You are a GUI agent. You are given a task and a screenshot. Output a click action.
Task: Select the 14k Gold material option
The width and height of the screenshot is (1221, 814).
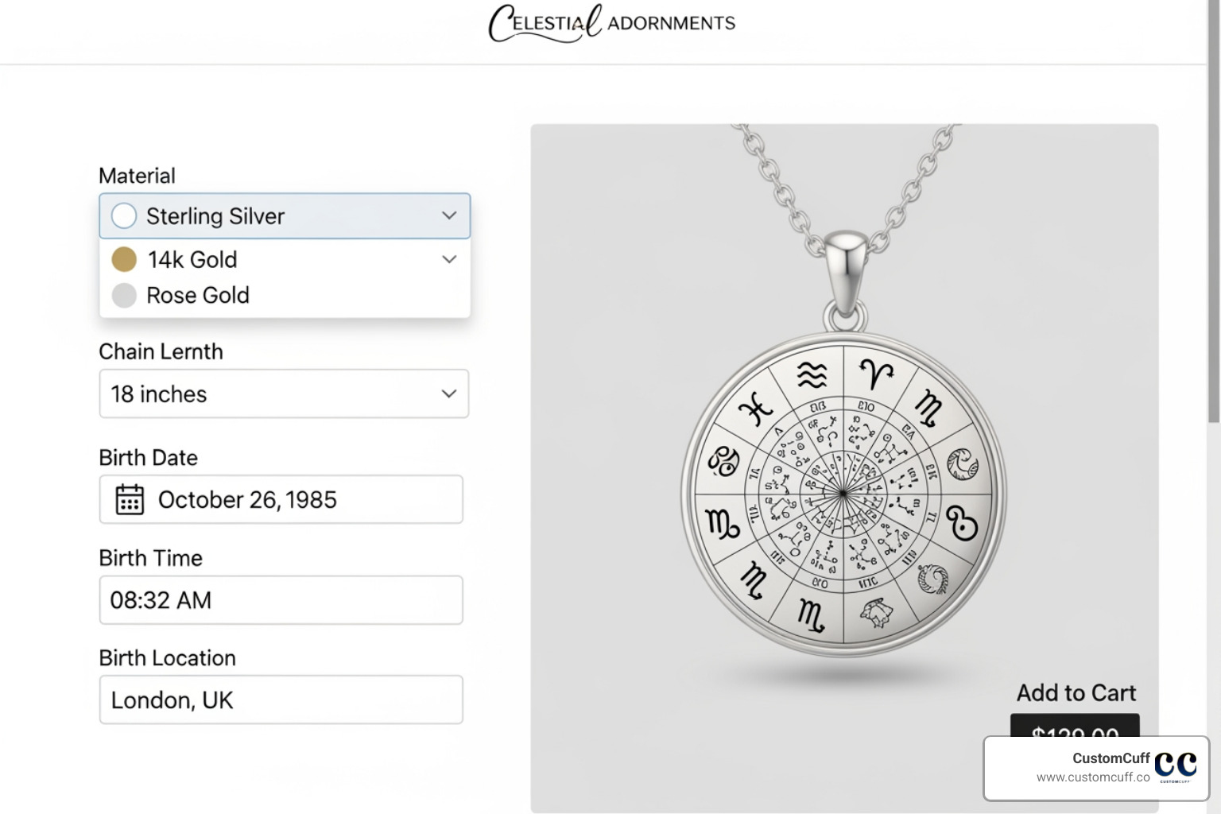tap(192, 259)
